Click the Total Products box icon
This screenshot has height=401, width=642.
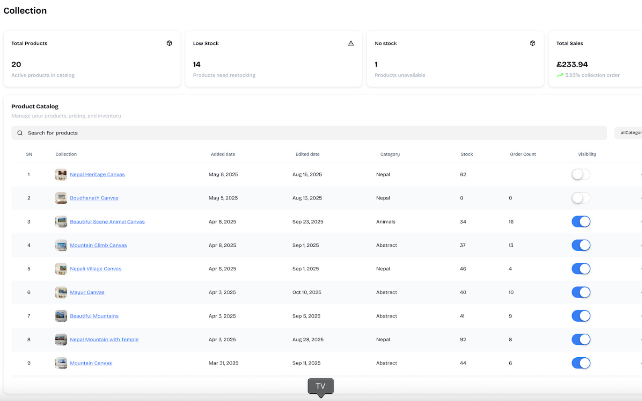[169, 43]
